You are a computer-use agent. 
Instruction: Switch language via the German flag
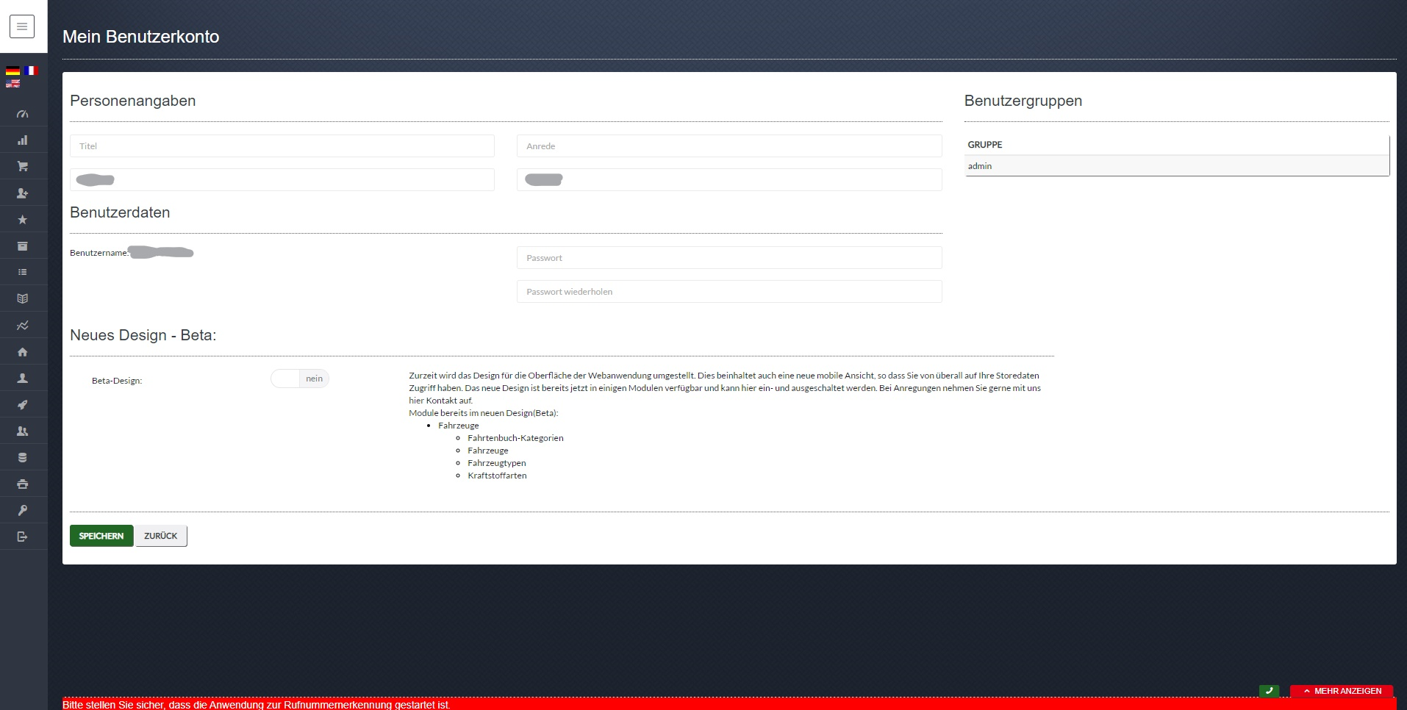[12, 71]
